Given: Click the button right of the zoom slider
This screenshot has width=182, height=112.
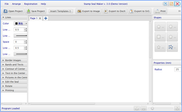Looking at the screenshot, I should (x=177, y=108).
